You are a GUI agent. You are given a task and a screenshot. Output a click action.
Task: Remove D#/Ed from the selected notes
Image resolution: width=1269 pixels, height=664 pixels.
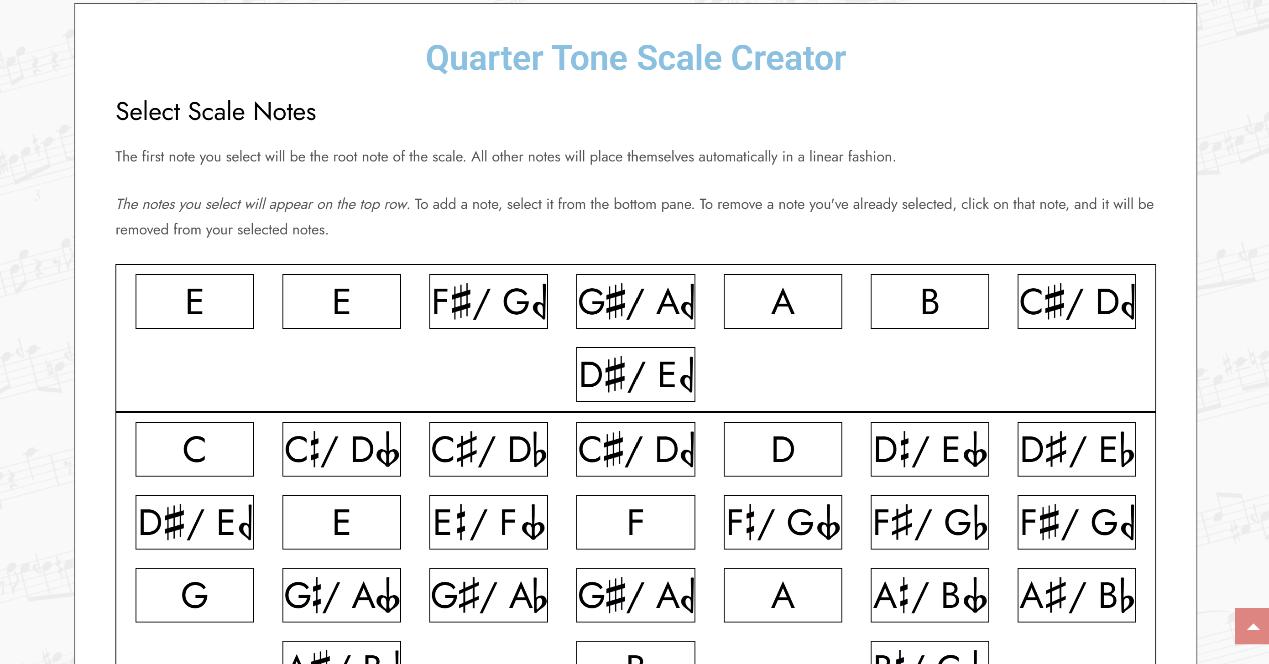(x=636, y=374)
